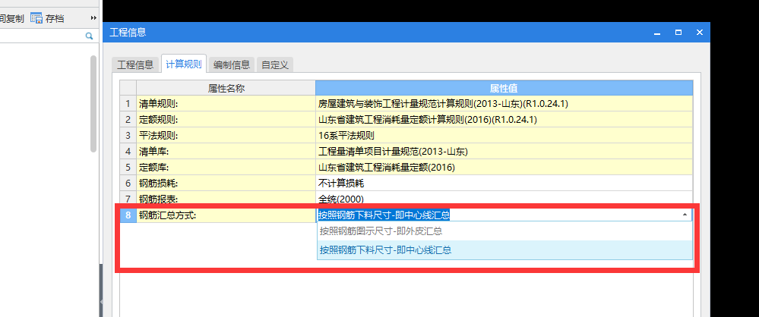Click the 属性值 column header
Viewport: 759px width, 317px height.
point(504,88)
